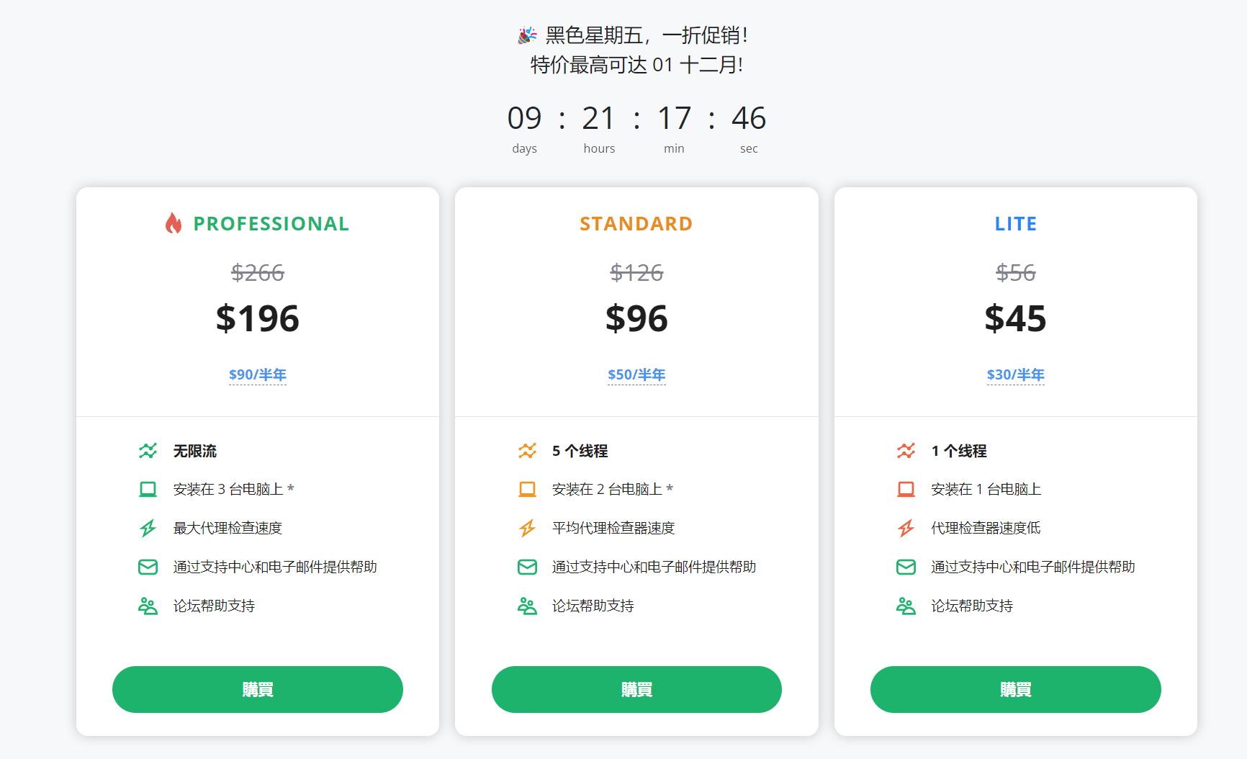Click the monitor icon for 3-computer installation
The width and height of the screenshot is (1247, 759).
coord(148,489)
